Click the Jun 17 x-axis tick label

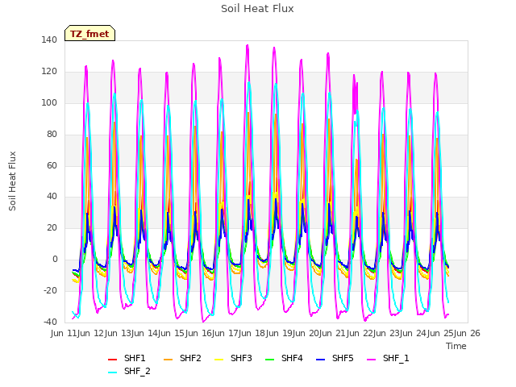click(x=227, y=333)
